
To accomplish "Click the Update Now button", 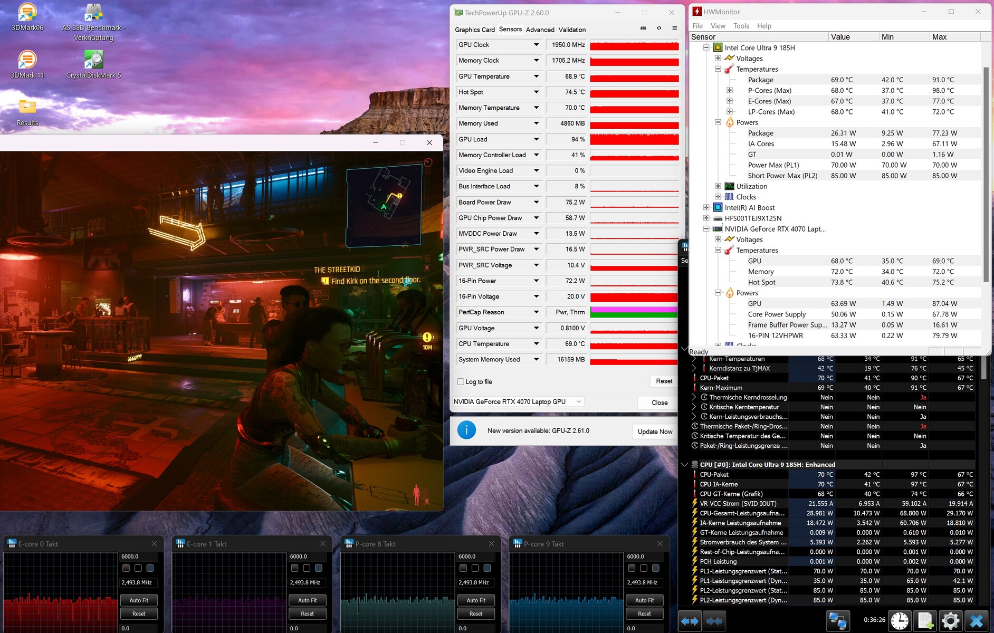I will (655, 431).
